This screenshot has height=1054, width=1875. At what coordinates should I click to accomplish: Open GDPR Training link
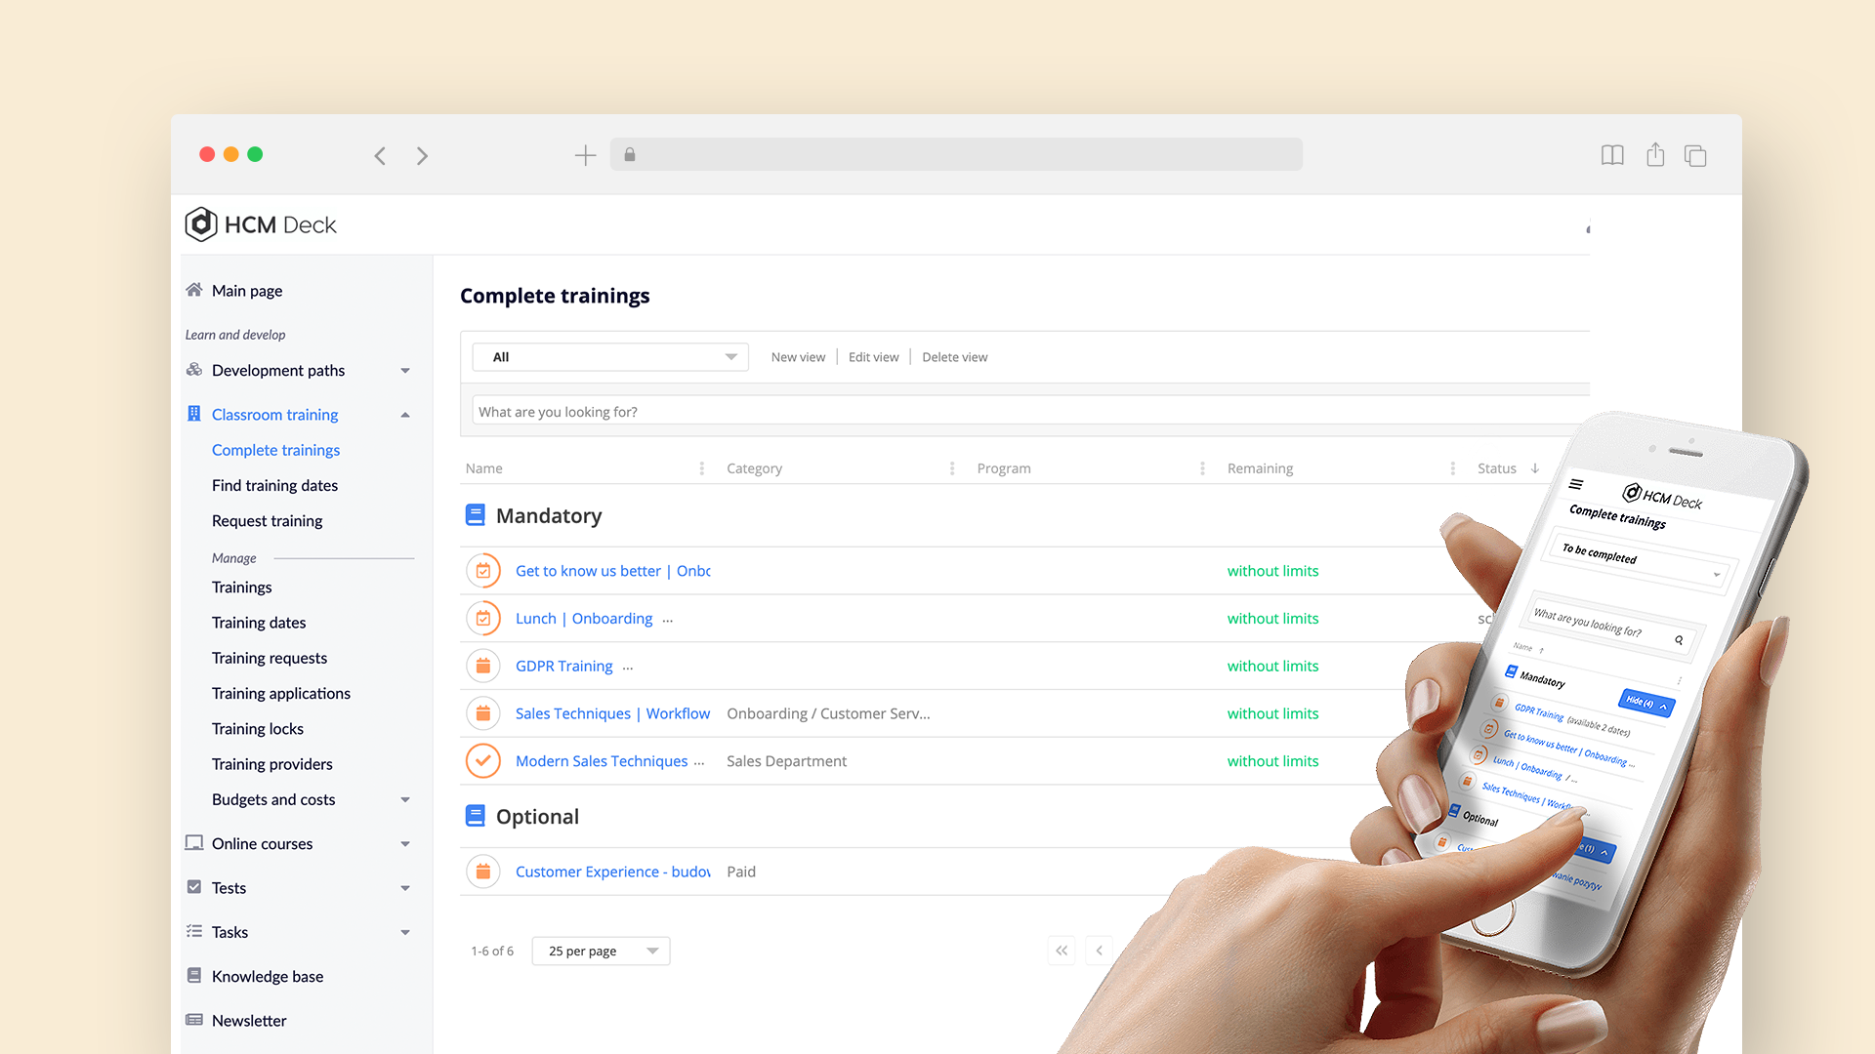tap(564, 667)
